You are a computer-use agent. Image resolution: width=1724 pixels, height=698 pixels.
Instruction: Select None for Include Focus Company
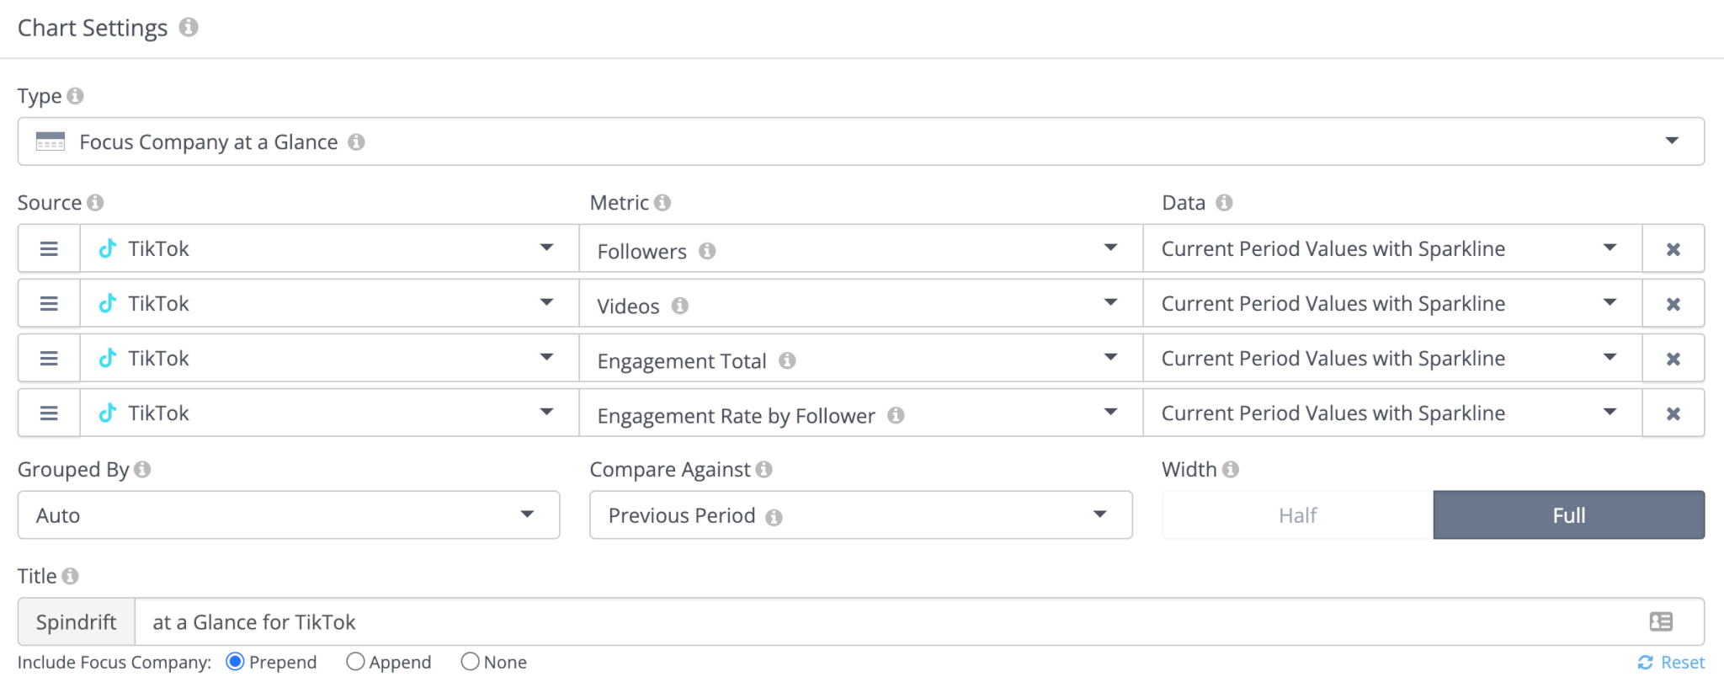pos(471,661)
